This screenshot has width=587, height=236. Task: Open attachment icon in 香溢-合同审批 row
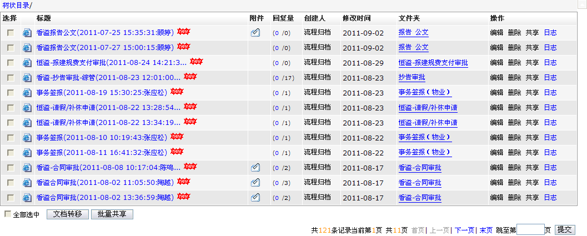click(255, 167)
